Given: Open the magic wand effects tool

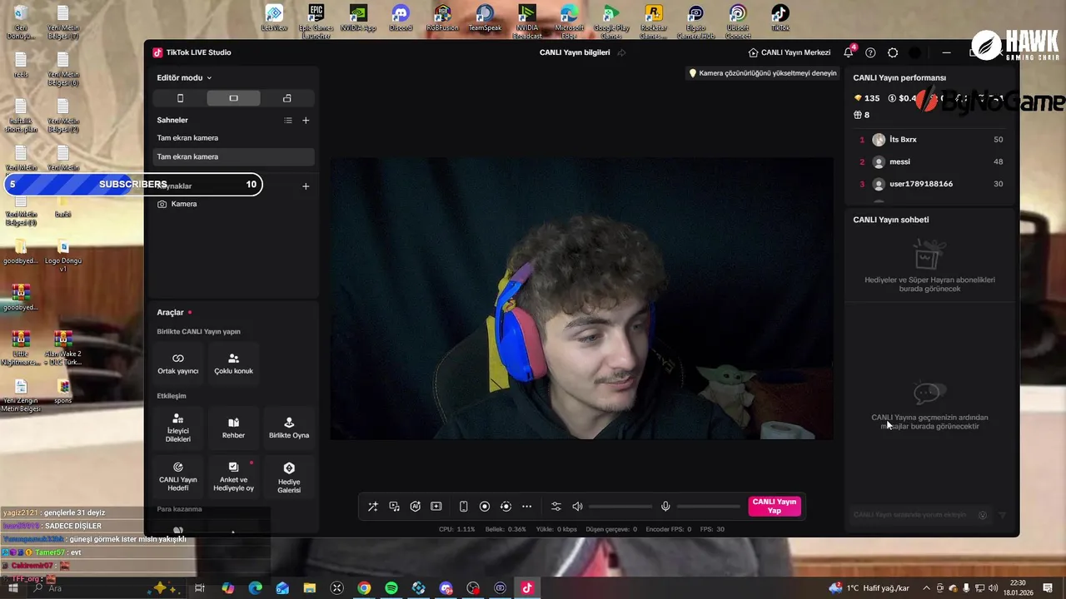Looking at the screenshot, I should point(372,507).
